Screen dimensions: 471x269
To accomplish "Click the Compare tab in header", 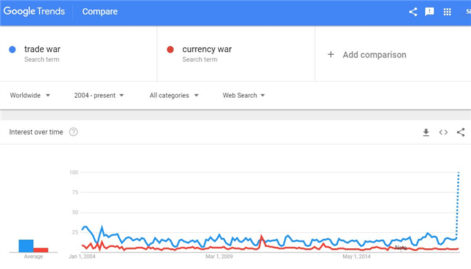I will [100, 11].
